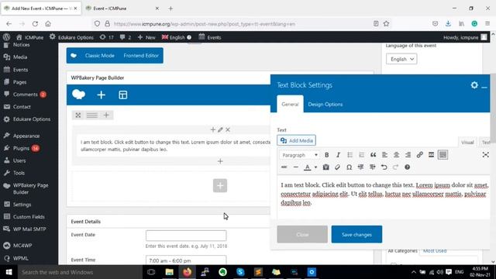Image resolution: width=496 pixels, height=279 pixels.
Task: Open Paragraph format dropdown
Action: 300,155
